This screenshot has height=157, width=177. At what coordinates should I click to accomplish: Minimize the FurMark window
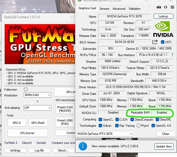point(72,17)
